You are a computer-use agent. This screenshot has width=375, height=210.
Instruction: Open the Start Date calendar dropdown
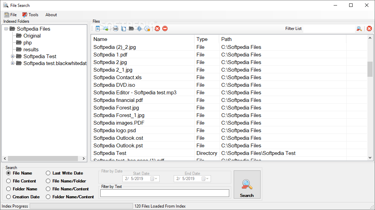(153, 178)
